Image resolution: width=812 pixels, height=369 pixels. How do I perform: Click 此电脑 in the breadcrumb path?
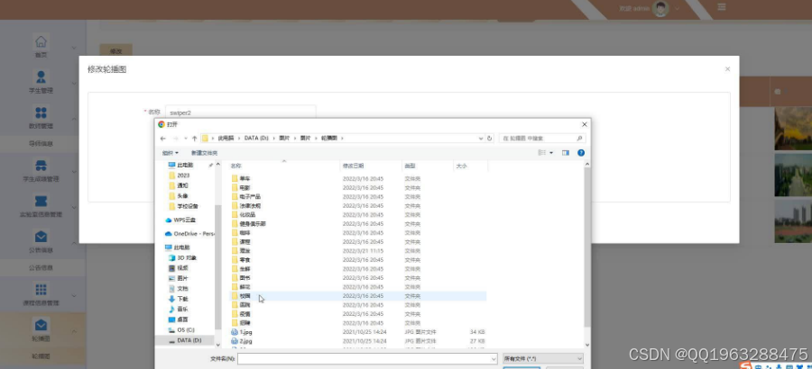(226, 139)
